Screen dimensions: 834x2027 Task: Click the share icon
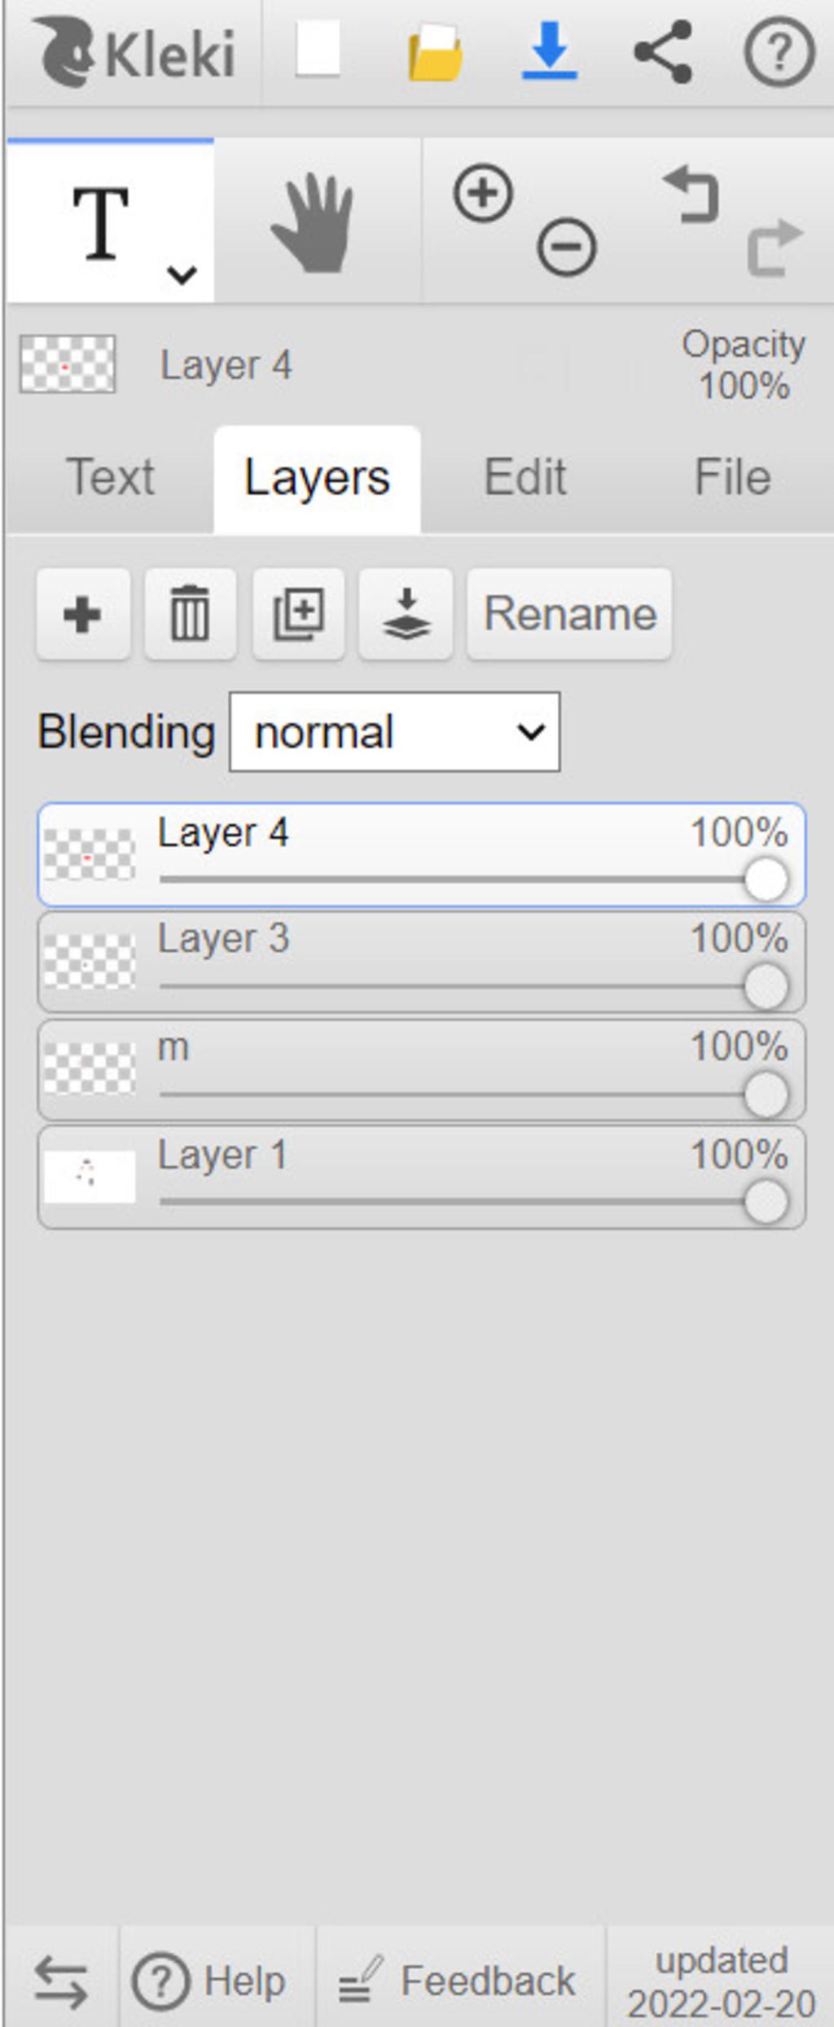(x=664, y=52)
